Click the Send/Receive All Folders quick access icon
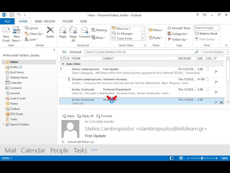Screen dimensions: 230x173 tap(11, 15)
